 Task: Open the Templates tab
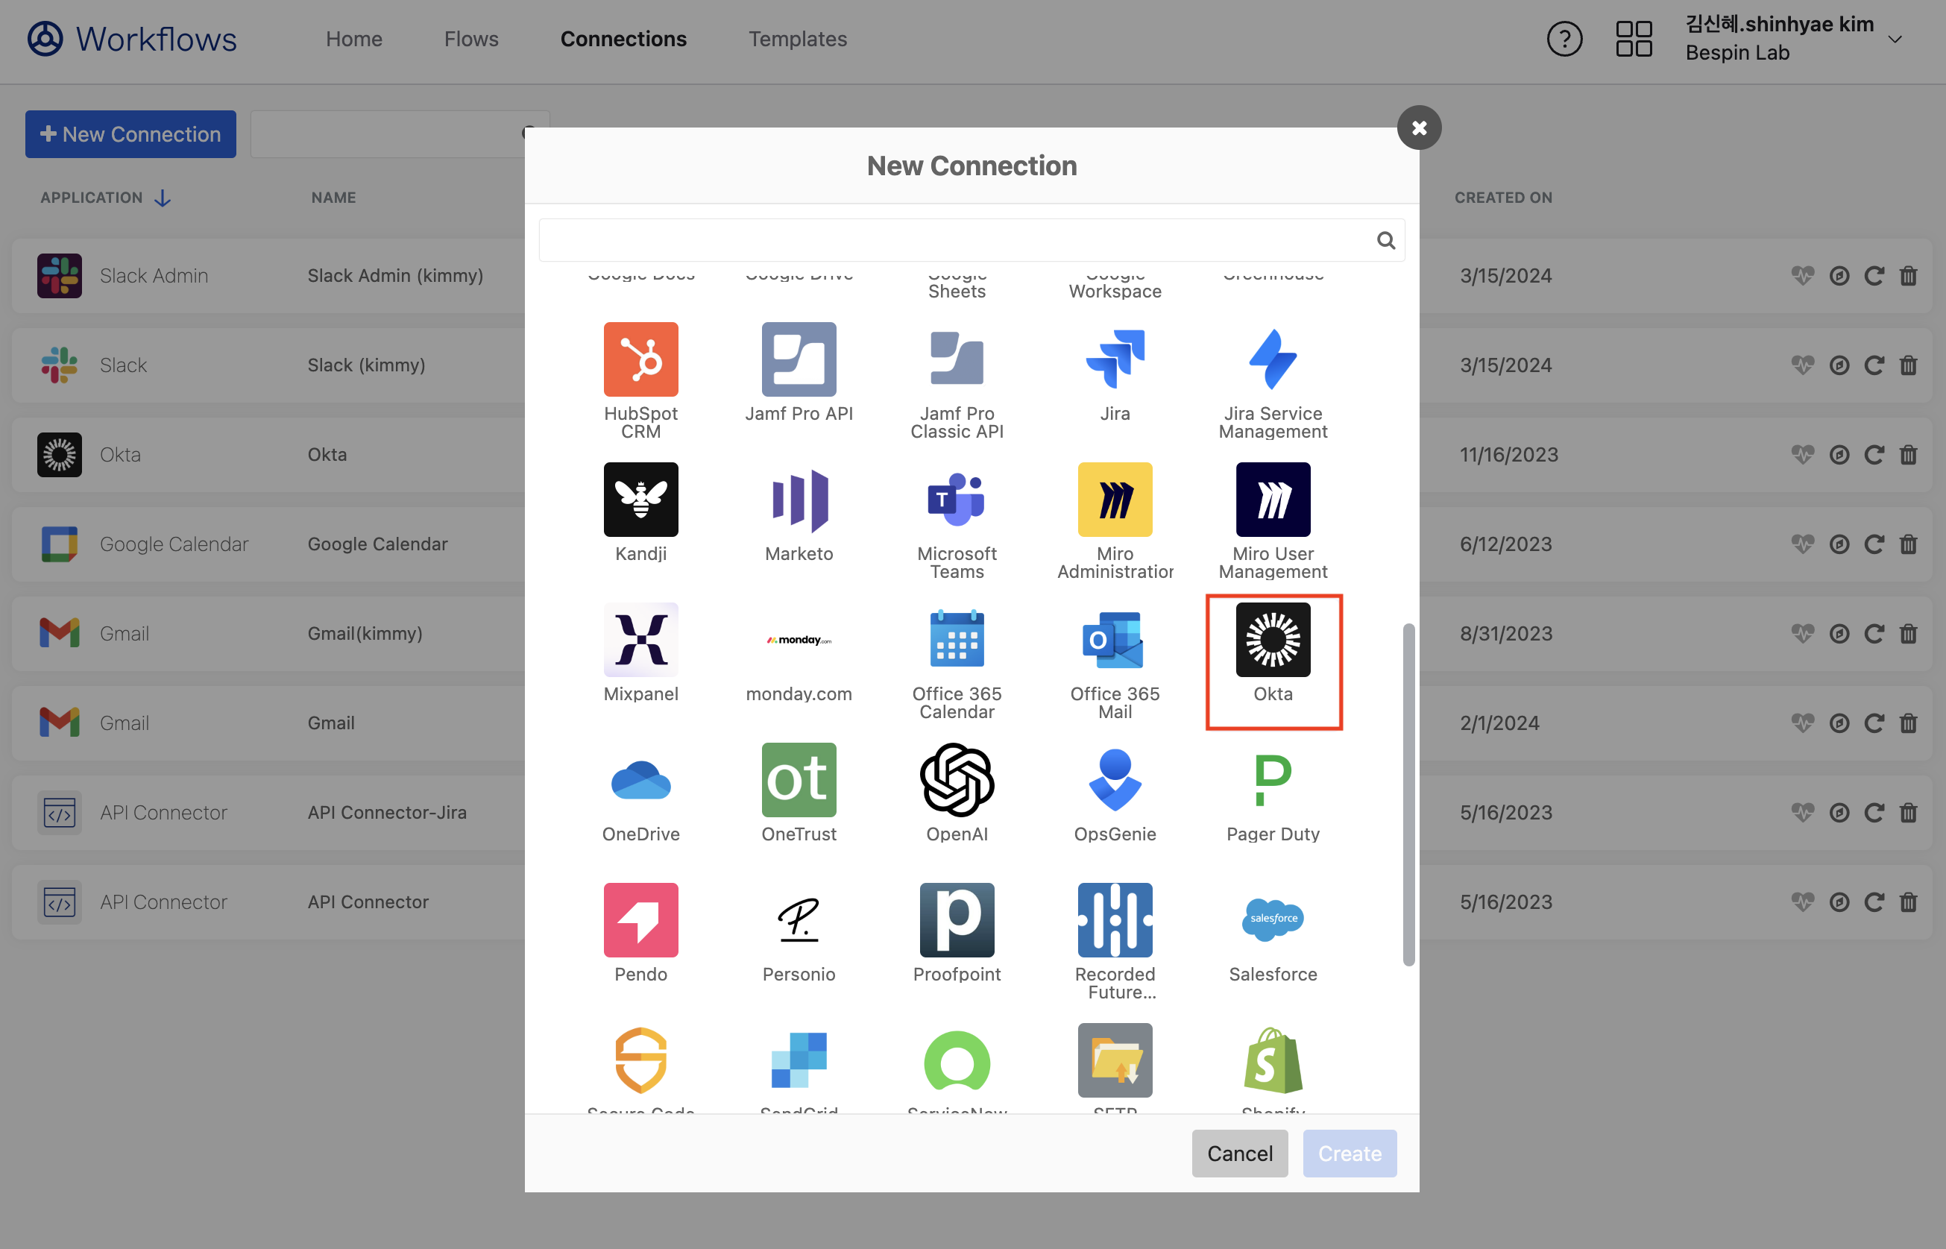pos(797,39)
